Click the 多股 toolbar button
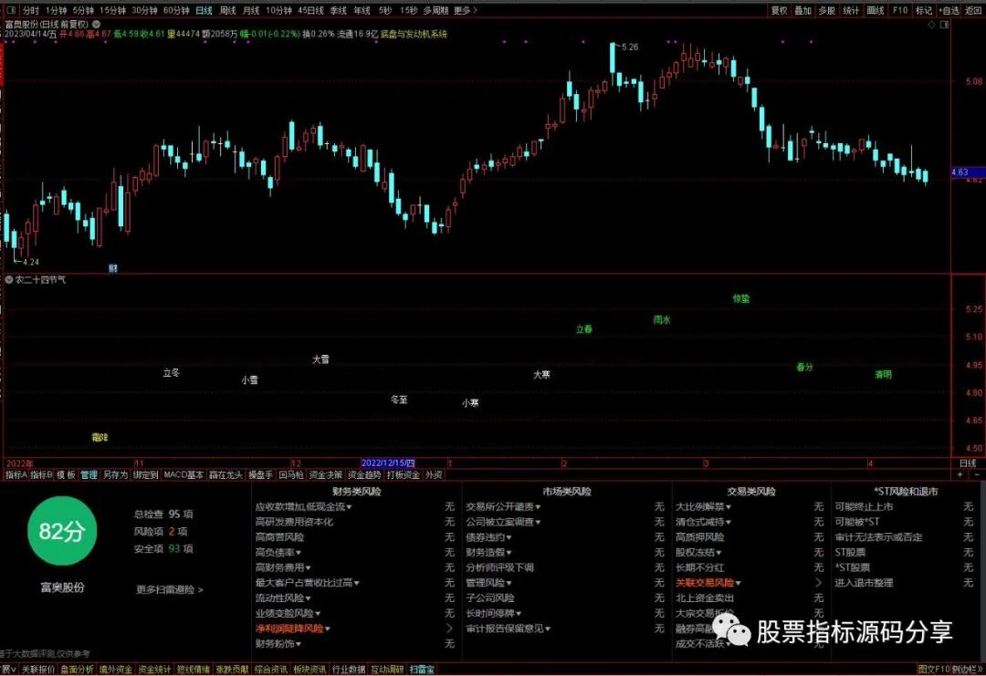 point(827,11)
